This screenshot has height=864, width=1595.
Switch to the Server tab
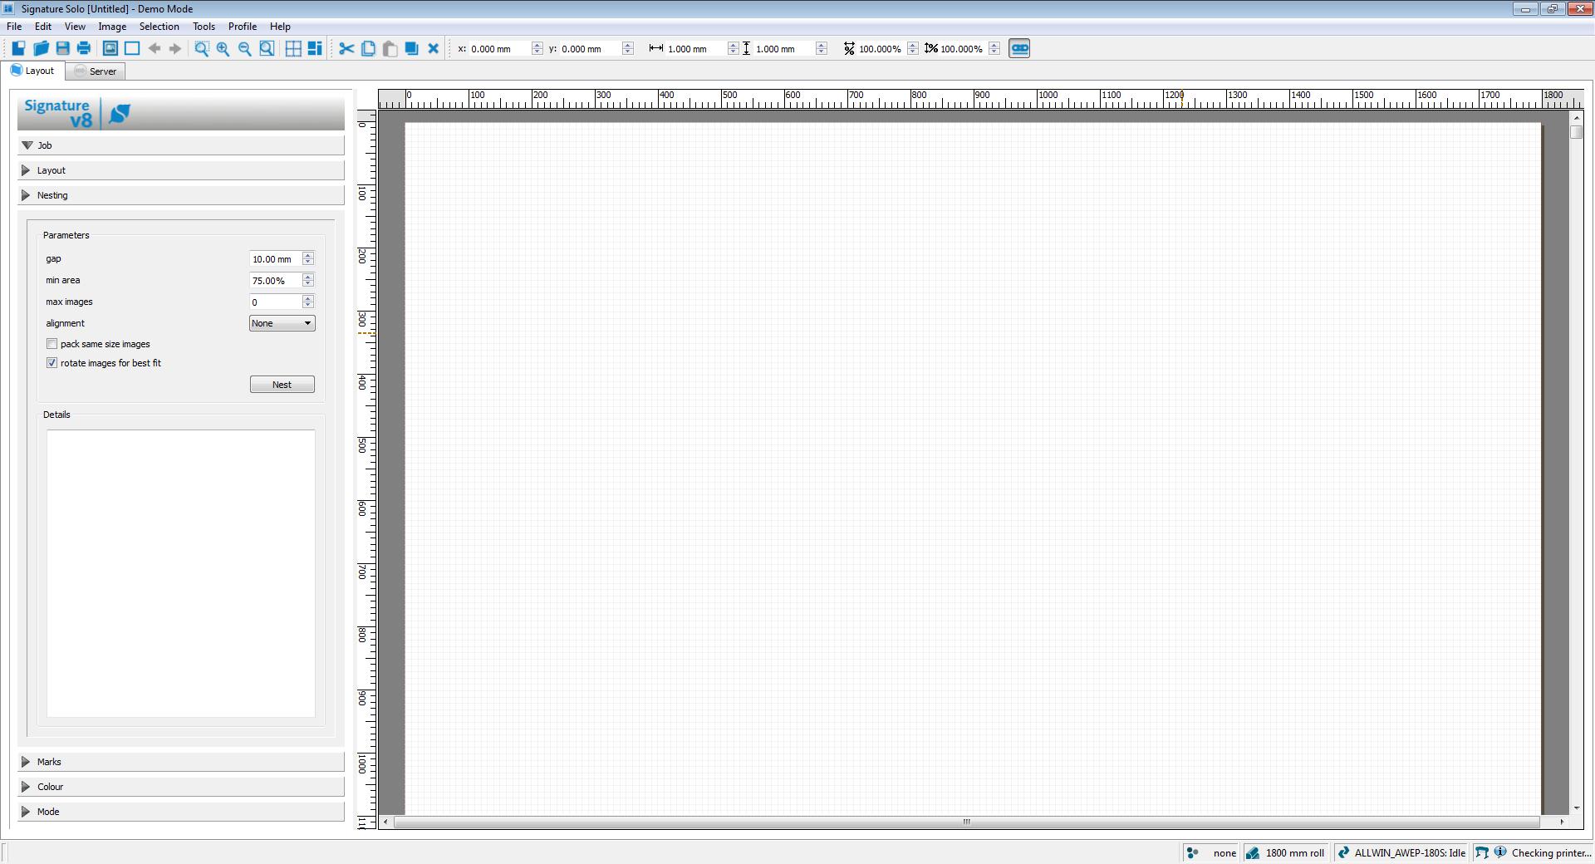(x=96, y=71)
